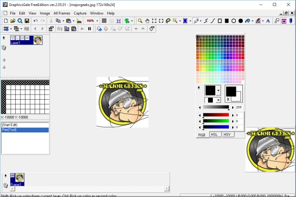
Task: Open the zoom percentage dropdown arrow
Action: tap(98, 21)
